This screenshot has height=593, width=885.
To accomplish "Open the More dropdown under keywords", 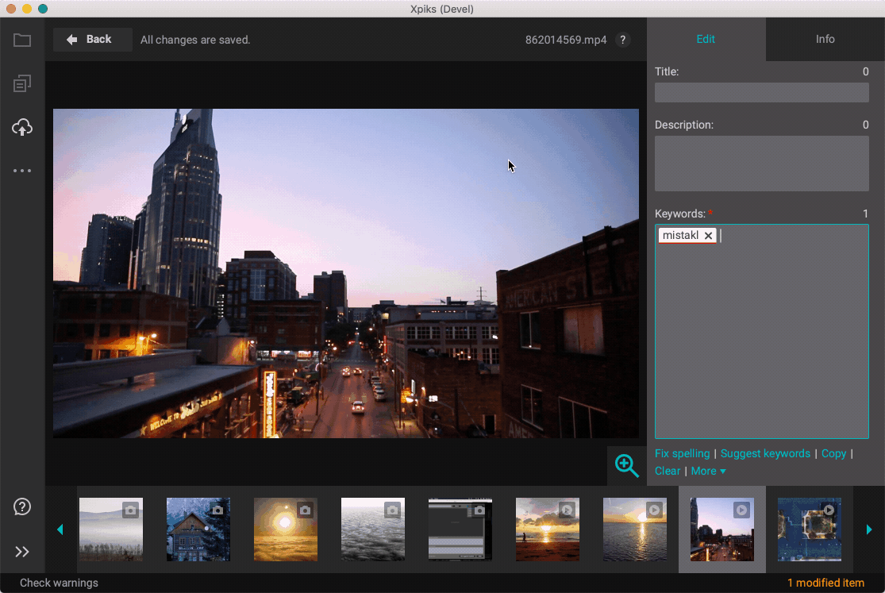I will (708, 471).
